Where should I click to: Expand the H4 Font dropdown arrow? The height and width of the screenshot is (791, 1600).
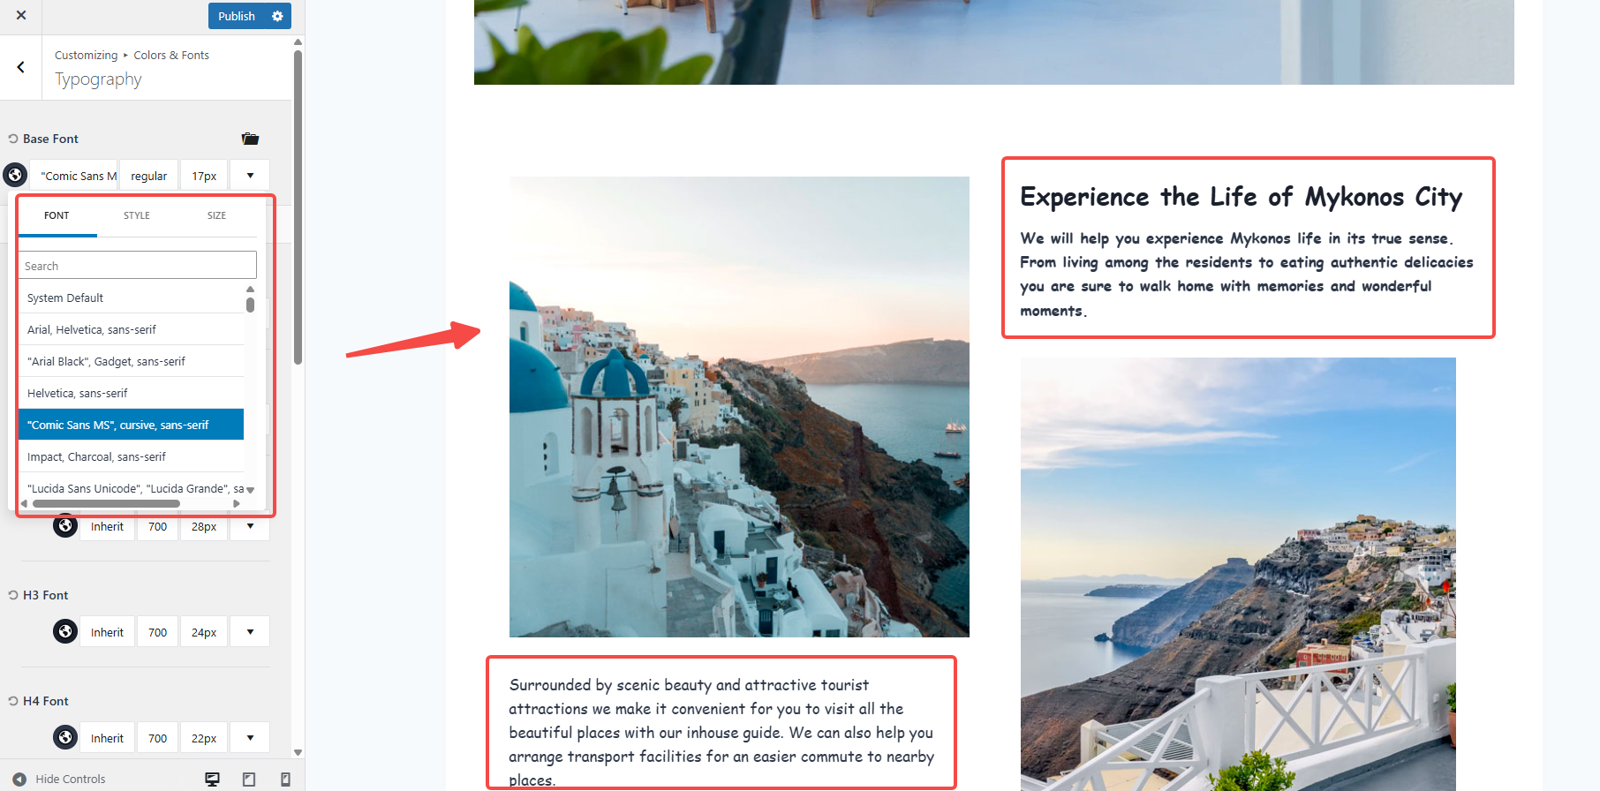(251, 738)
